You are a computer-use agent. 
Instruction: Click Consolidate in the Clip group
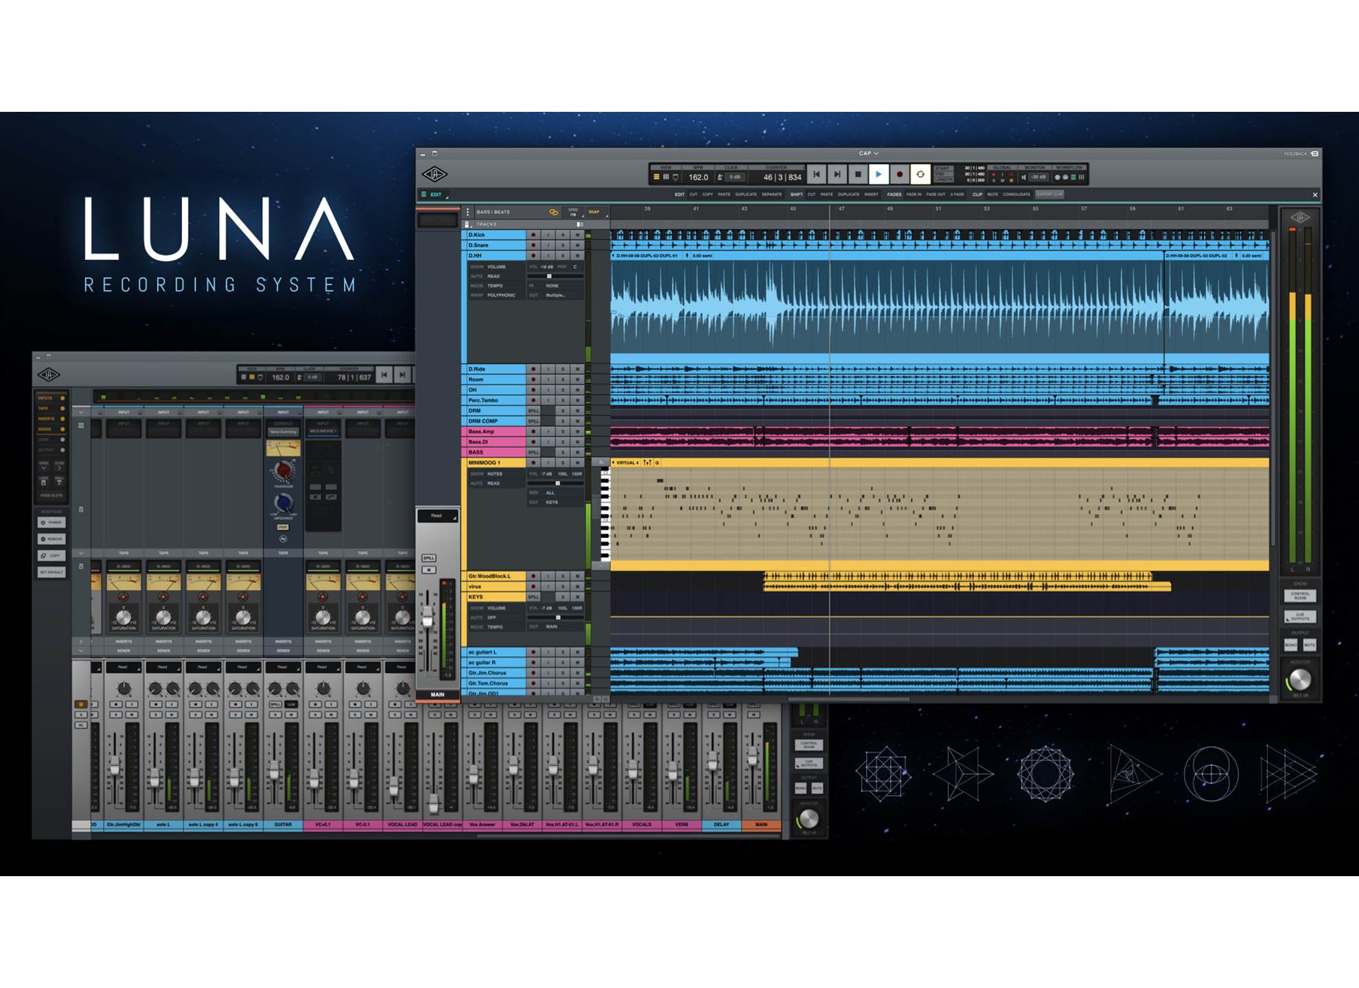tap(1017, 195)
